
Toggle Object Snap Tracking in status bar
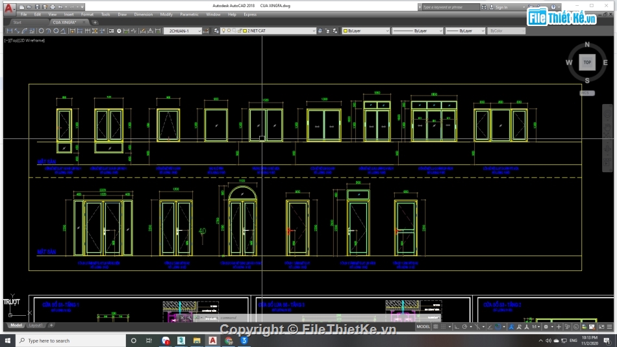click(x=490, y=326)
